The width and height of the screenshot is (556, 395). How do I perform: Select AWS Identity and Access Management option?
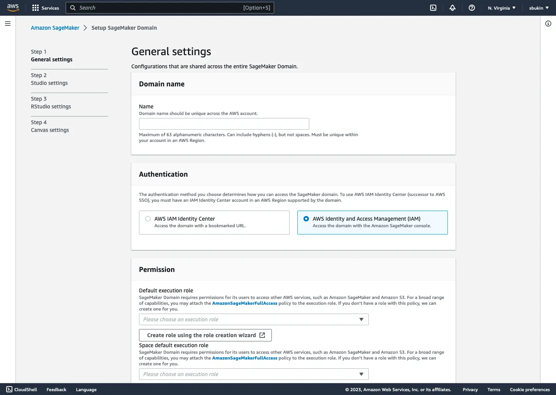[x=306, y=219]
